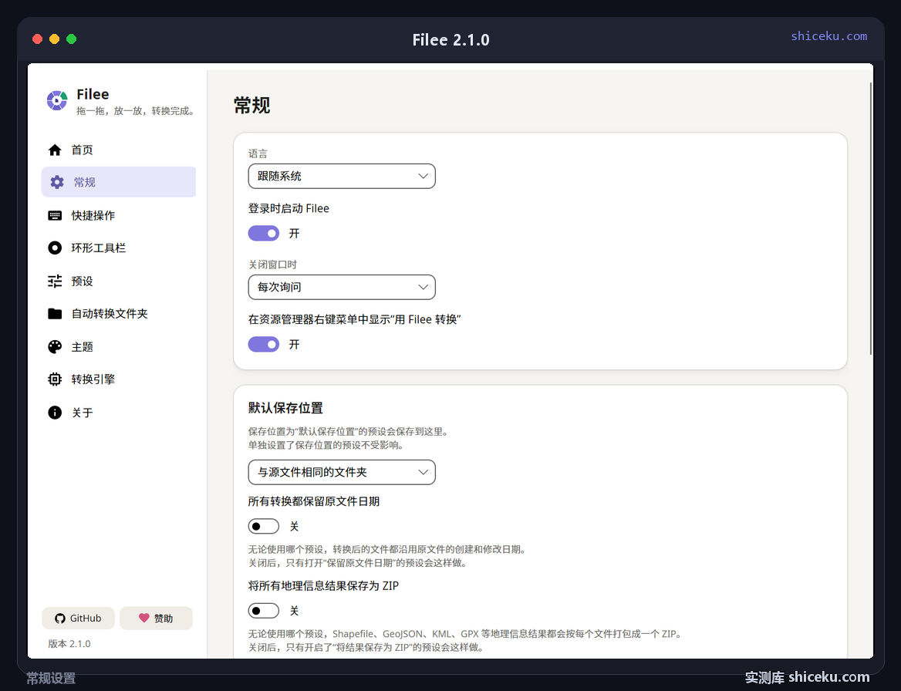Click the keyboard icon beside 快捷操作
Screen dimensions: 901x691
click(x=55, y=215)
